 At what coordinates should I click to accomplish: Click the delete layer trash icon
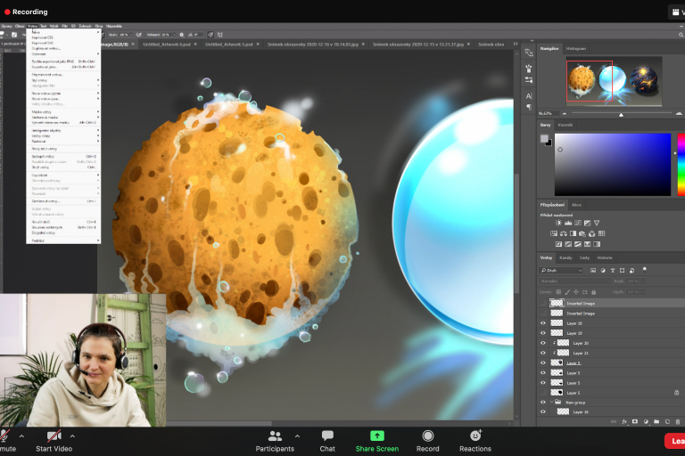(678, 421)
